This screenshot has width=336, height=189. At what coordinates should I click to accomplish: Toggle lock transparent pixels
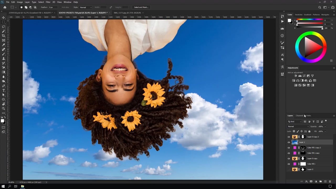pos(294,131)
